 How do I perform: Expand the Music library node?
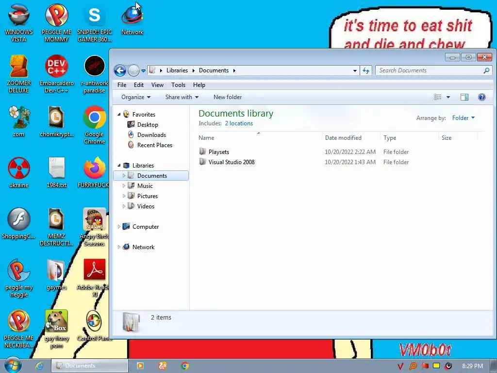[x=124, y=186]
